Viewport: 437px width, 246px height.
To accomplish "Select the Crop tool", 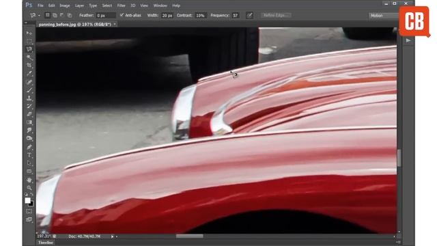I will click(x=29, y=66).
